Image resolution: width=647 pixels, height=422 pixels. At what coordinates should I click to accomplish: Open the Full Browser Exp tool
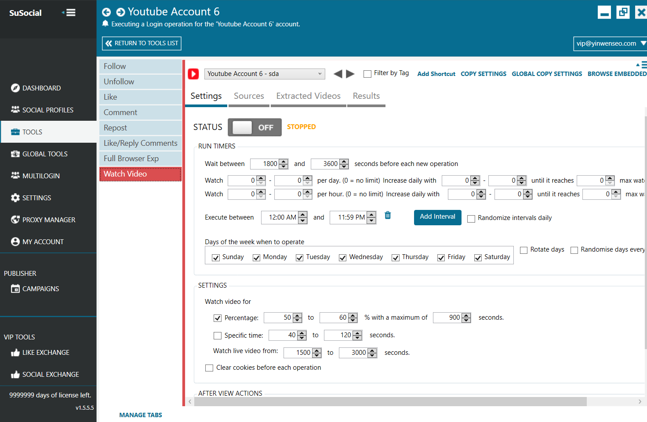click(x=141, y=159)
